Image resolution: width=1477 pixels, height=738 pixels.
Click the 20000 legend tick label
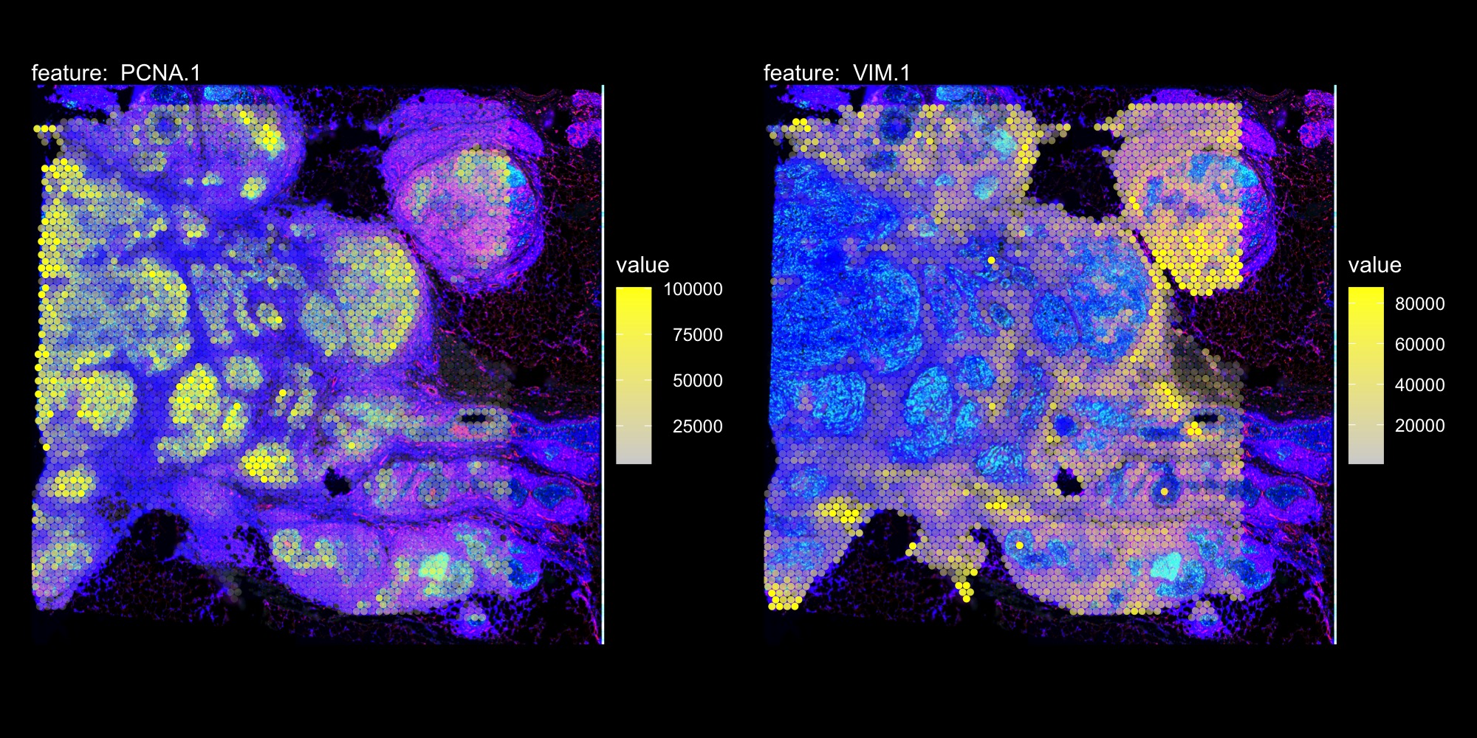1419,426
